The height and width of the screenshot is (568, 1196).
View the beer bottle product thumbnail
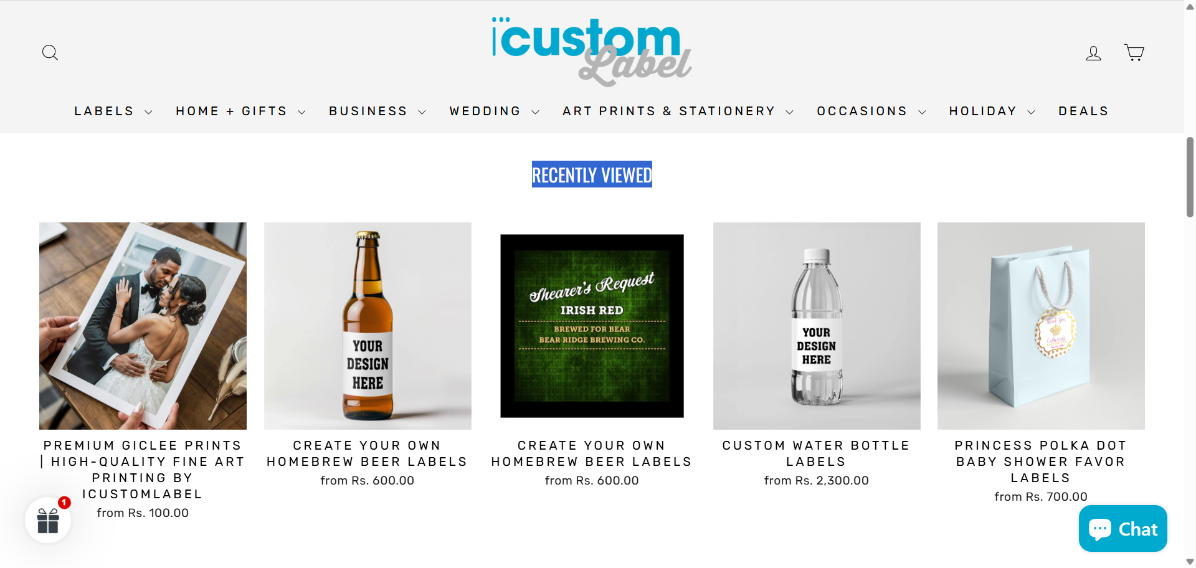(368, 326)
